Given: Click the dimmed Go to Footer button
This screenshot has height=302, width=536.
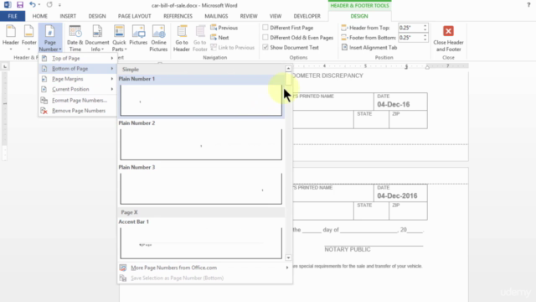Looking at the screenshot, I should (x=200, y=38).
